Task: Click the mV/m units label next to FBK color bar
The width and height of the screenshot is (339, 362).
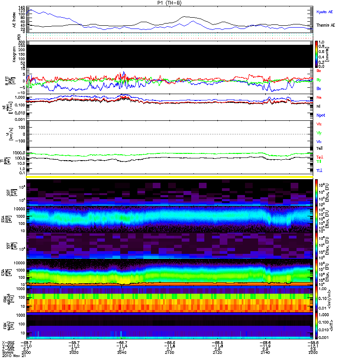Action: [x=330, y=299]
